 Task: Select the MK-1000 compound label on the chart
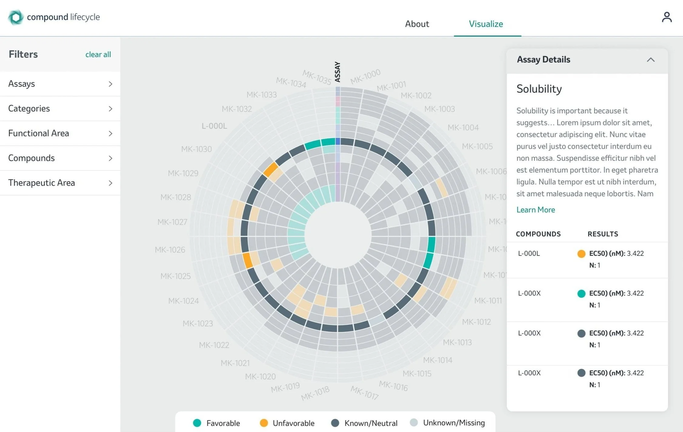click(365, 76)
